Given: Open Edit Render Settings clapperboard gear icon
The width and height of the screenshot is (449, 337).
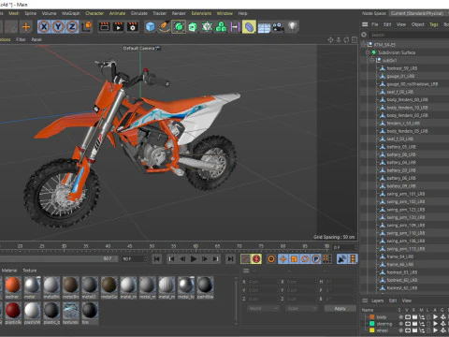Looking at the screenshot, I should (133, 27).
